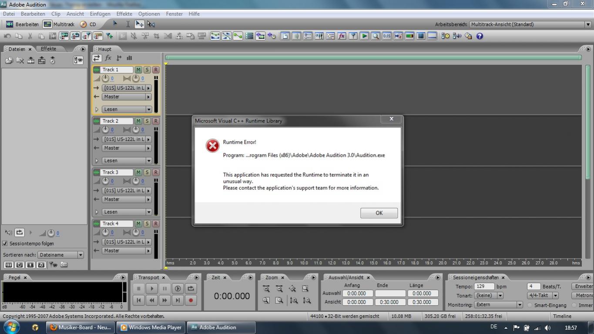Screen dimensions: 594x334
Task: Arm Track 1 for recording
Action: coord(155,70)
